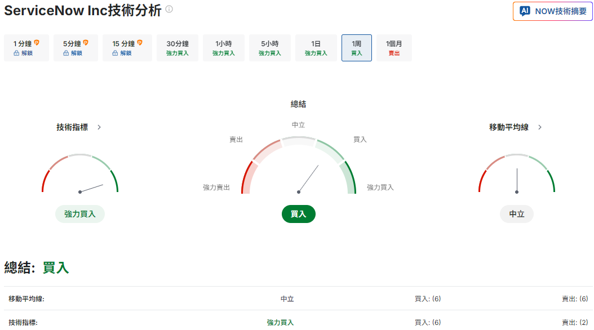The image size is (594, 330).
Task: Click the 中立 badge under 移動平均線 gauge
Action: (517, 214)
